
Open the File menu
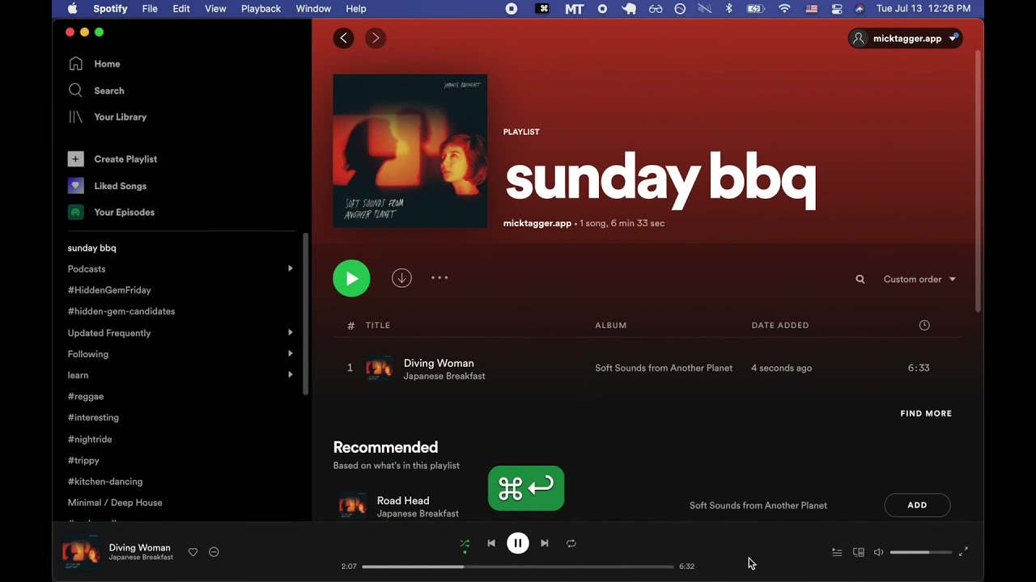(150, 9)
